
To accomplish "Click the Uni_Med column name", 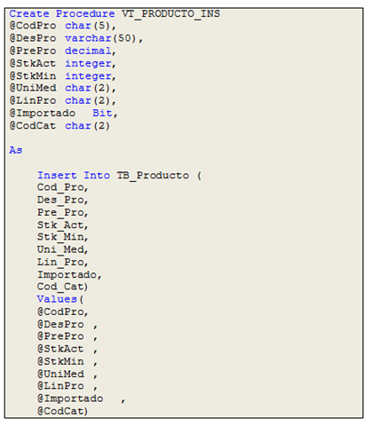I will (60, 249).
